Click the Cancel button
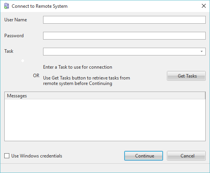 pos(186,156)
